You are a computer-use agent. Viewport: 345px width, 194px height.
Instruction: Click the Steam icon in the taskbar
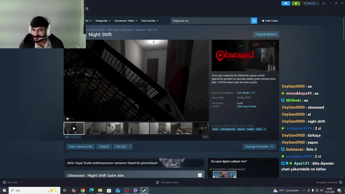144,190
